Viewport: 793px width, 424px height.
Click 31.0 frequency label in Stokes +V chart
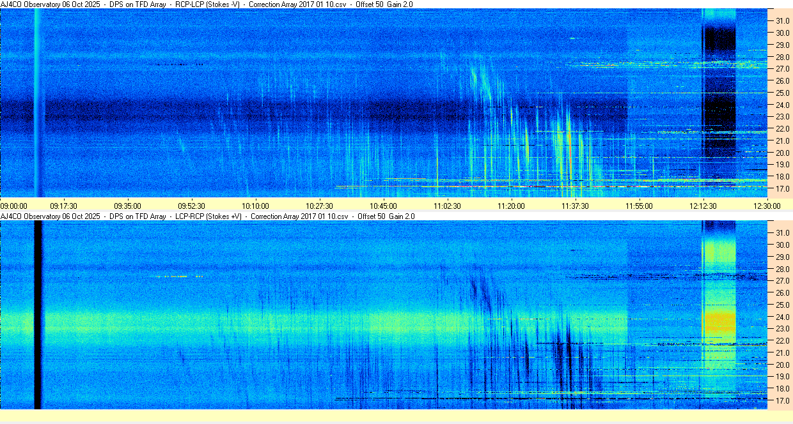(783, 232)
